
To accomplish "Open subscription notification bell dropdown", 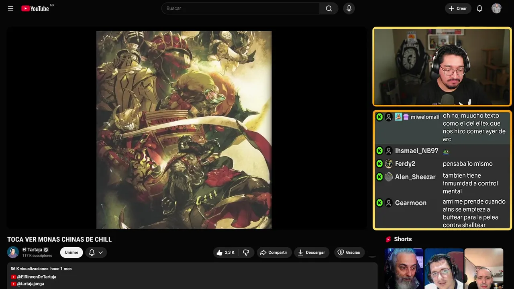I will point(96,252).
